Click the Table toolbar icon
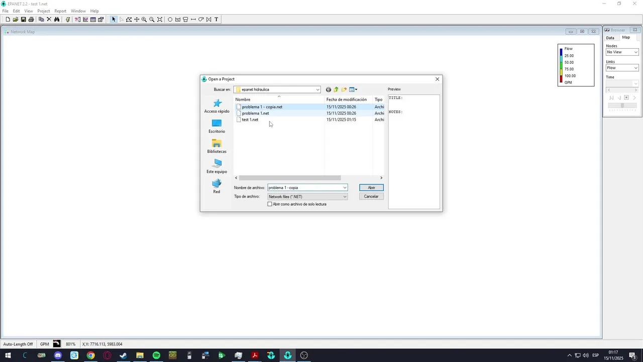Image resolution: width=643 pixels, height=362 pixels. click(x=93, y=20)
